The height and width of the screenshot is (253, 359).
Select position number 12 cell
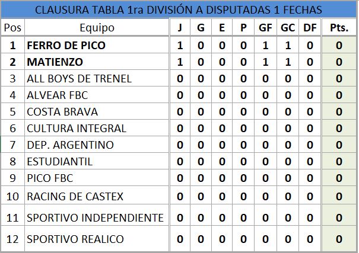click(x=12, y=239)
